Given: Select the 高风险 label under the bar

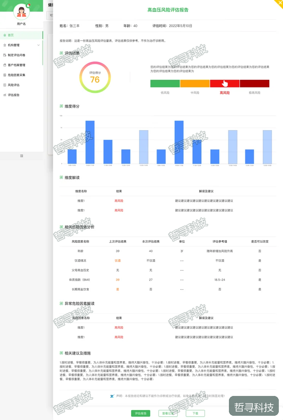Looking at the screenshot, I should (x=225, y=93).
